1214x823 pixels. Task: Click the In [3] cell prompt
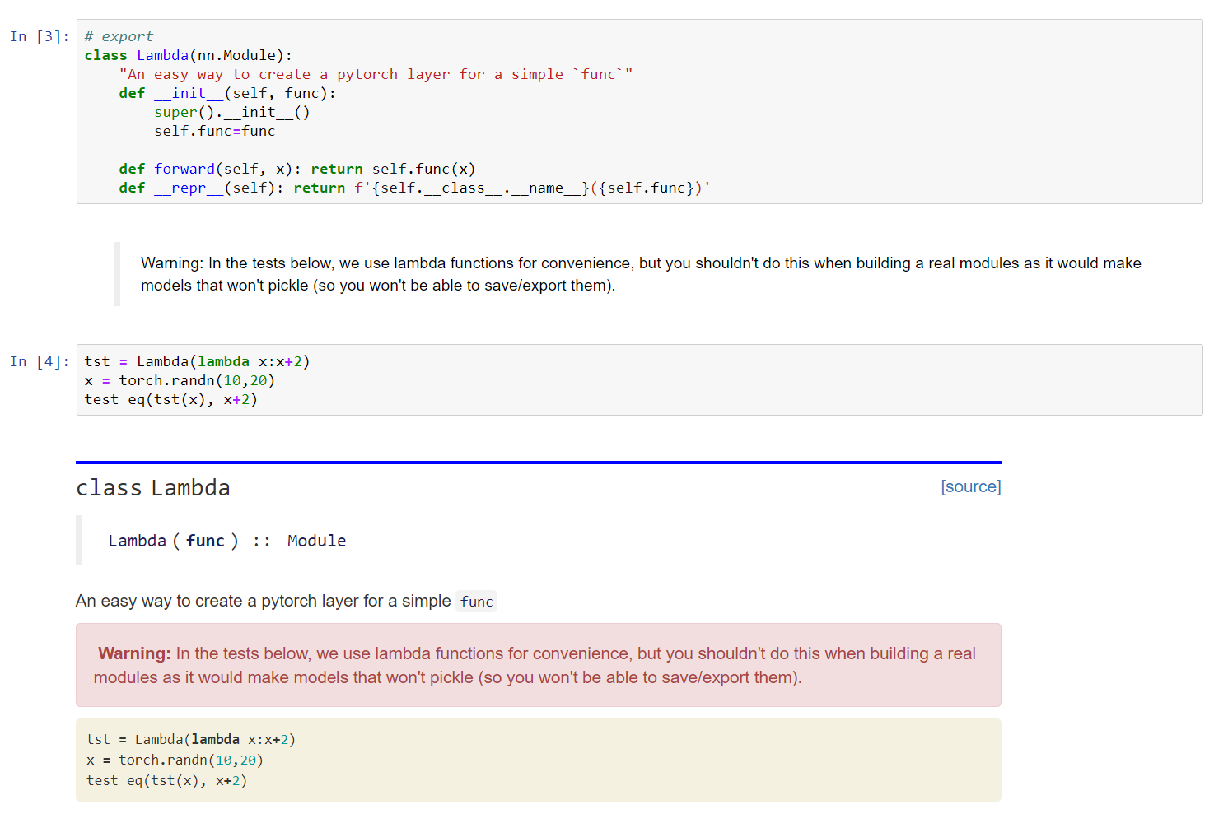40,36
